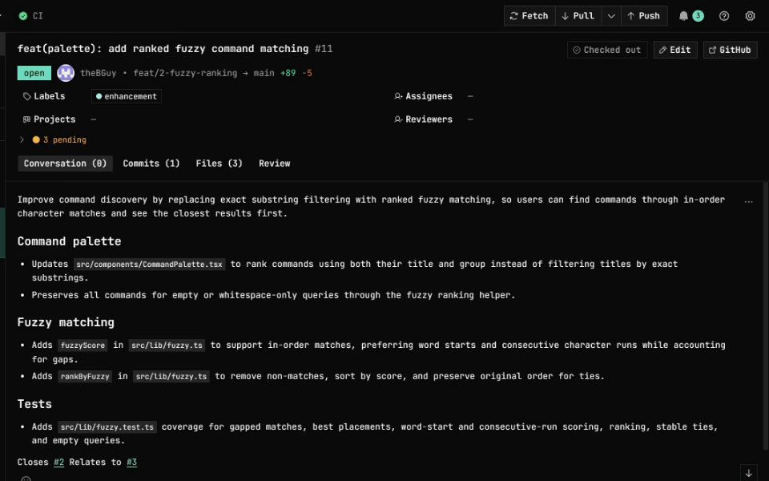
Task: Click the branch name feat/2-fuzzy-ranking
Action: tap(185, 73)
